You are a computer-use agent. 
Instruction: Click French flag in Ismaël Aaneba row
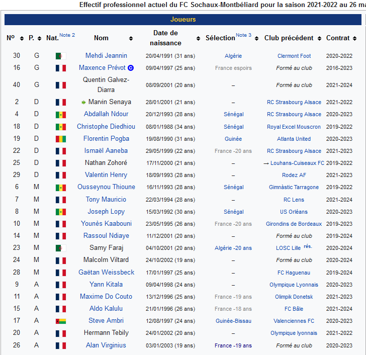pos(61,151)
